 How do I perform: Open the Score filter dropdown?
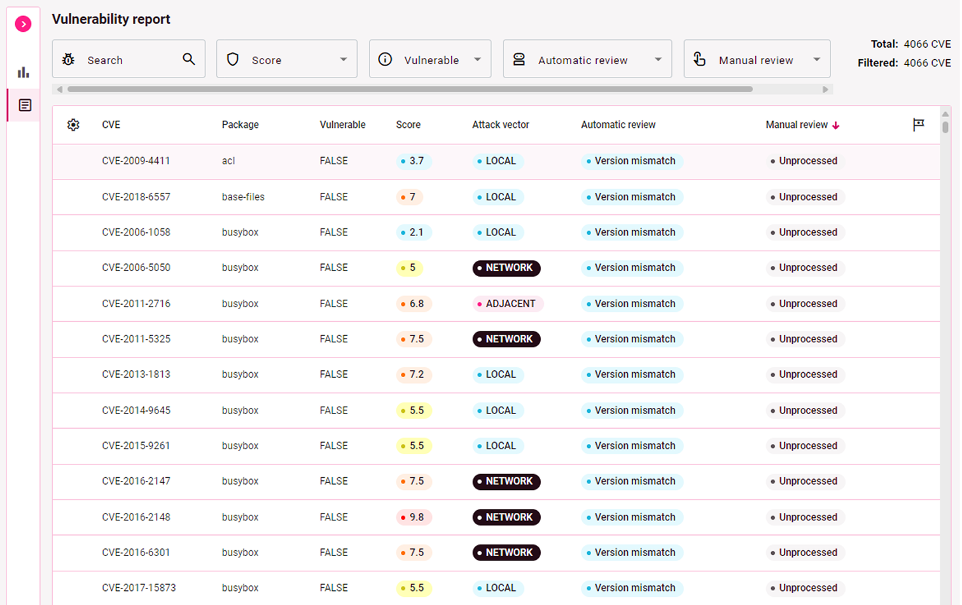(286, 59)
